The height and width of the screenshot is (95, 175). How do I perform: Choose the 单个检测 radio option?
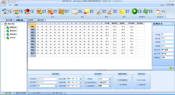138,80
